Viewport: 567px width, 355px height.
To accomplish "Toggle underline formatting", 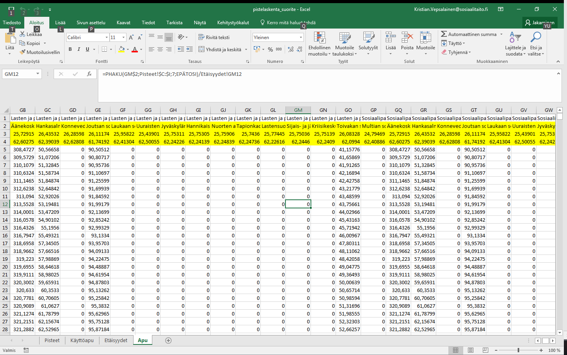I will click(87, 49).
